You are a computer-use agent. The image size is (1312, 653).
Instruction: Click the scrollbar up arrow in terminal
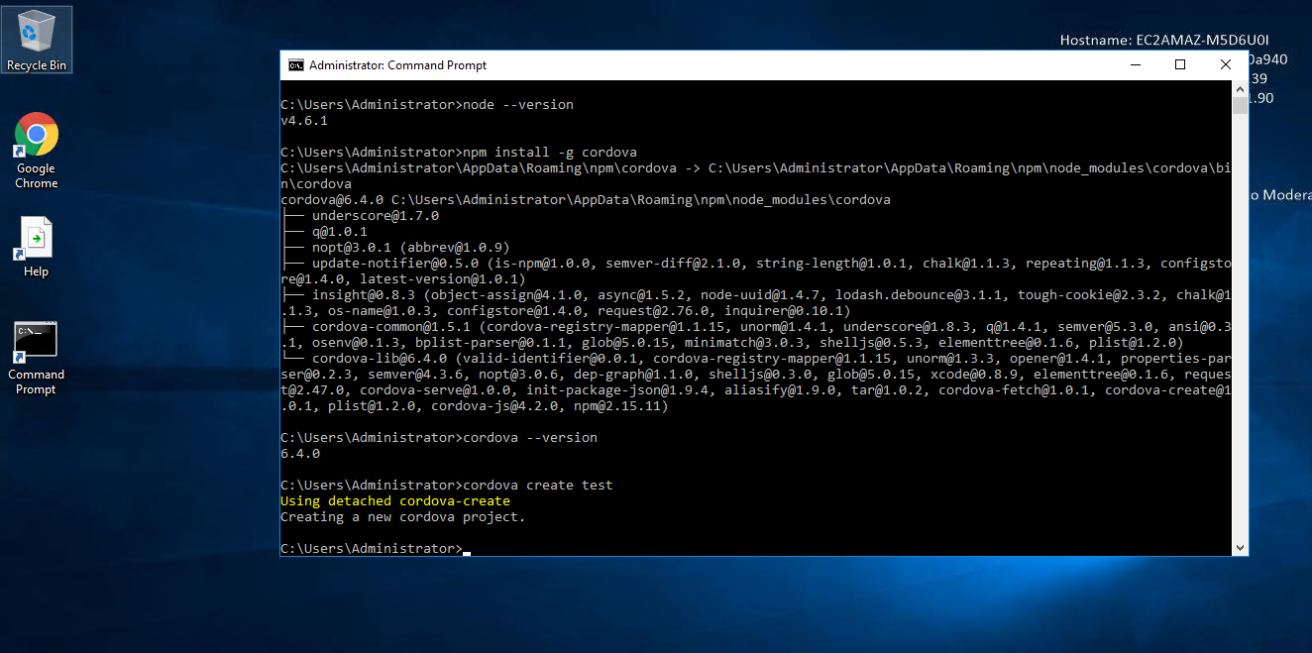(x=1240, y=89)
